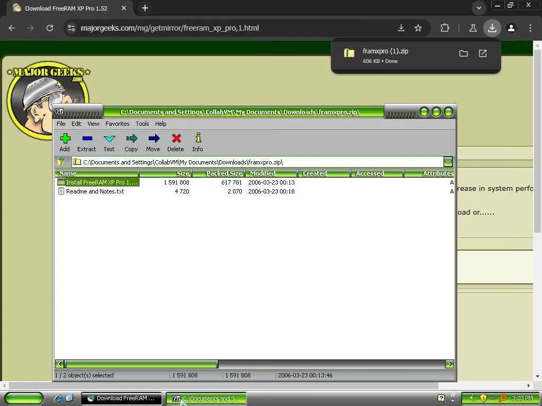Reload the MajorGeeks page
Screen dimensions: 542x406
(50, 28)
